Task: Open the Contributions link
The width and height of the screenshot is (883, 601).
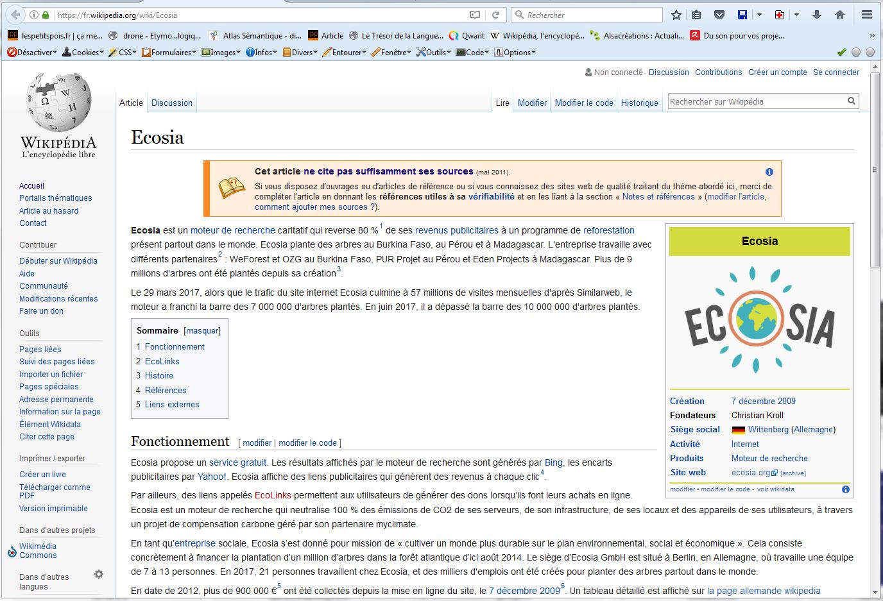Action: 719,72
